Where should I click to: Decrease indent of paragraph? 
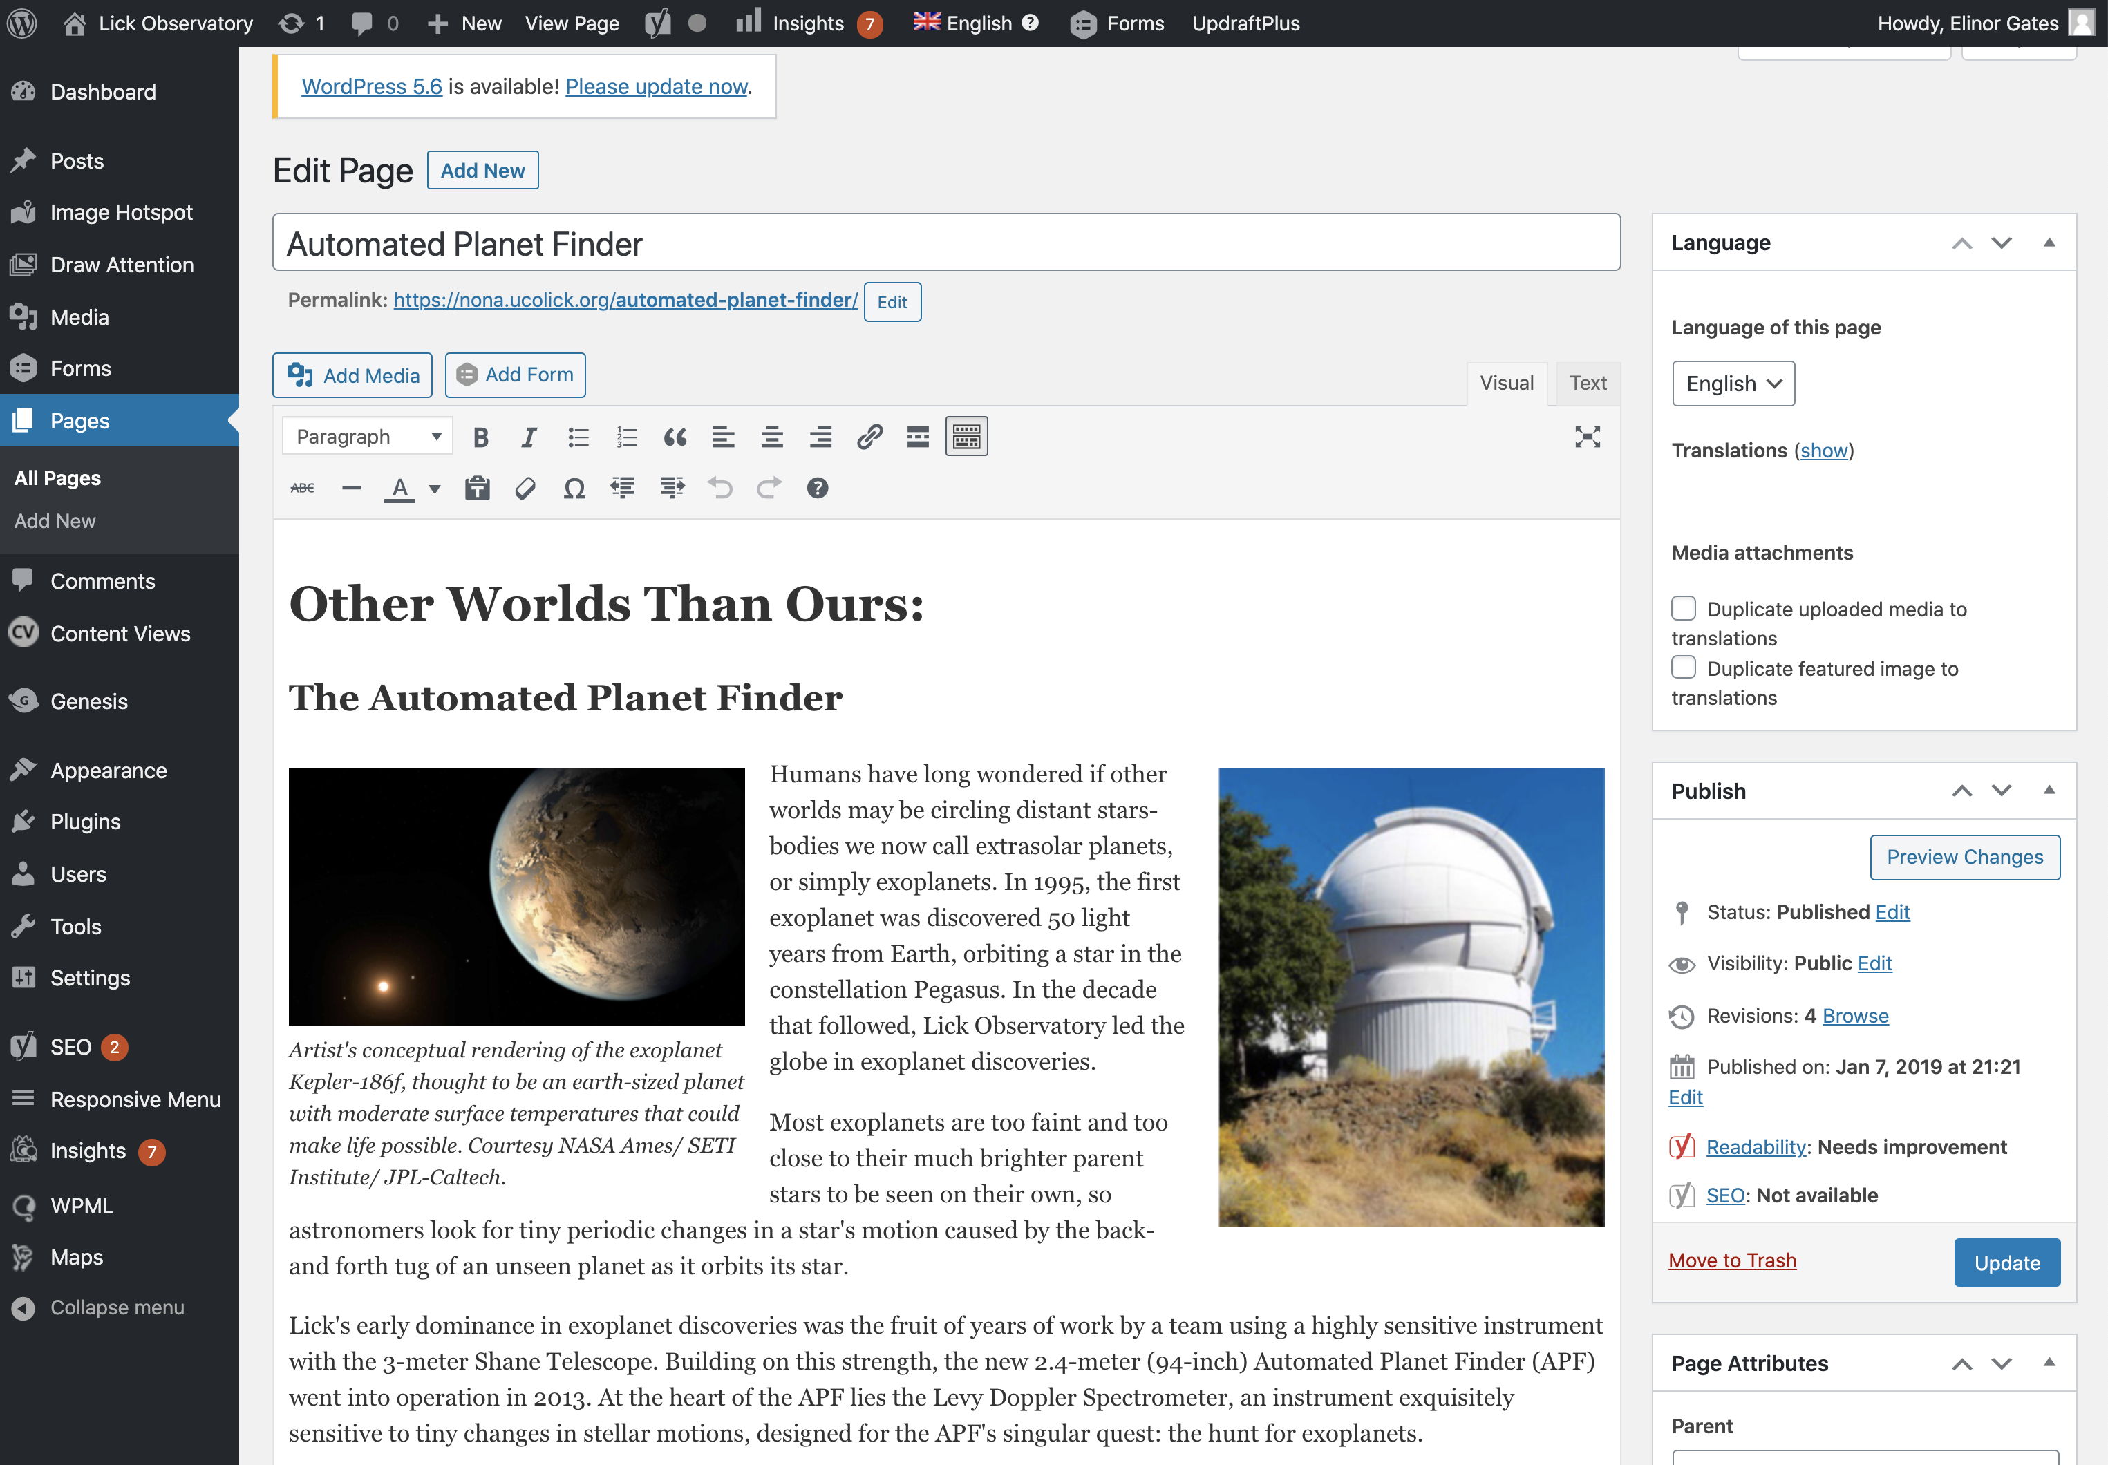pos(623,489)
